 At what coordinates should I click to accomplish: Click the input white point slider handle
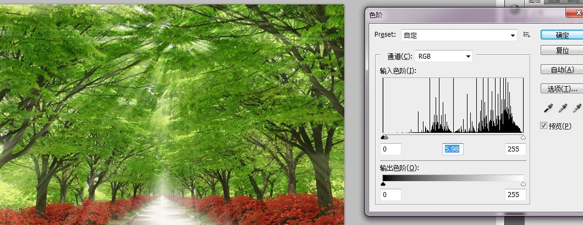point(522,137)
